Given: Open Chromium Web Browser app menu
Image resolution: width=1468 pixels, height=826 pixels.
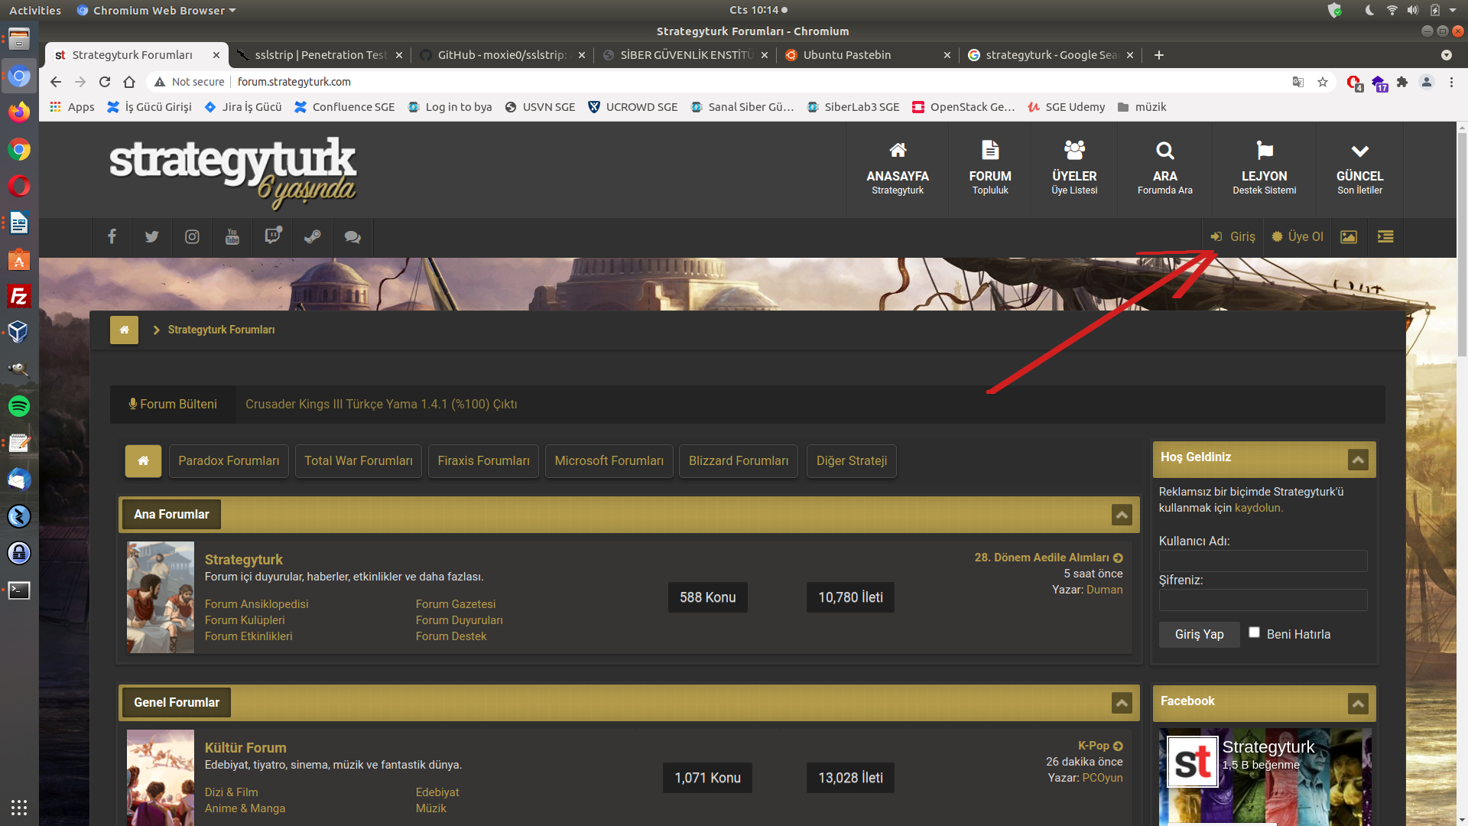Looking at the screenshot, I should [x=157, y=10].
